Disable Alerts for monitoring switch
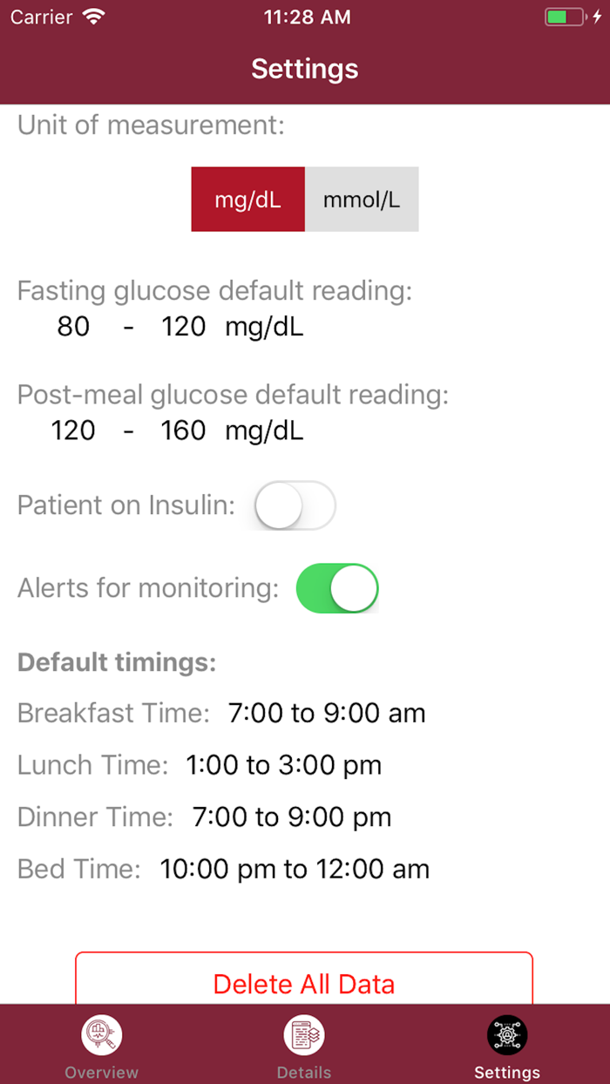 point(337,588)
